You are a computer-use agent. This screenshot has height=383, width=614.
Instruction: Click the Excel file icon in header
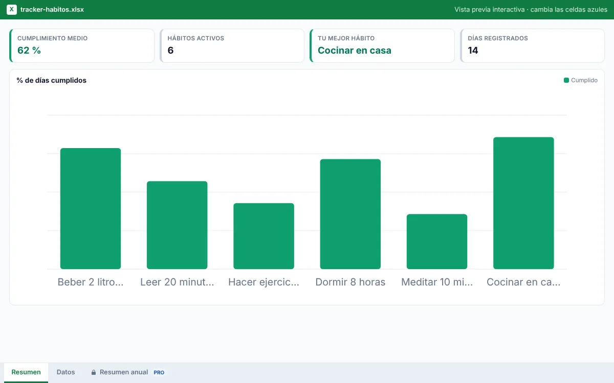pyautogui.click(x=11, y=10)
